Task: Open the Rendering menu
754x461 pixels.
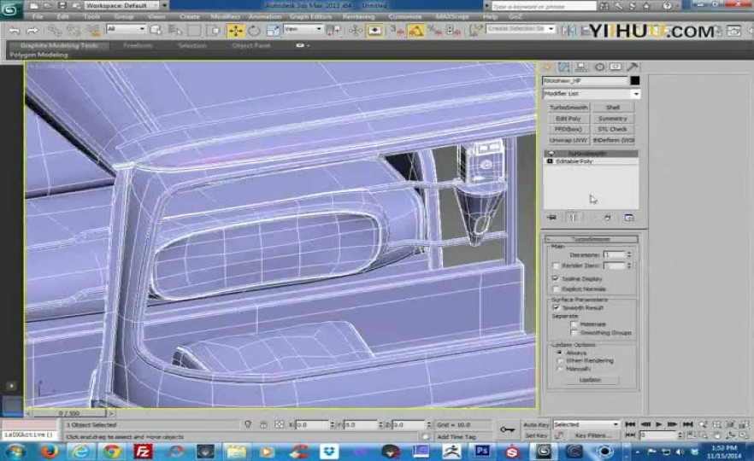Action: pos(358,17)
